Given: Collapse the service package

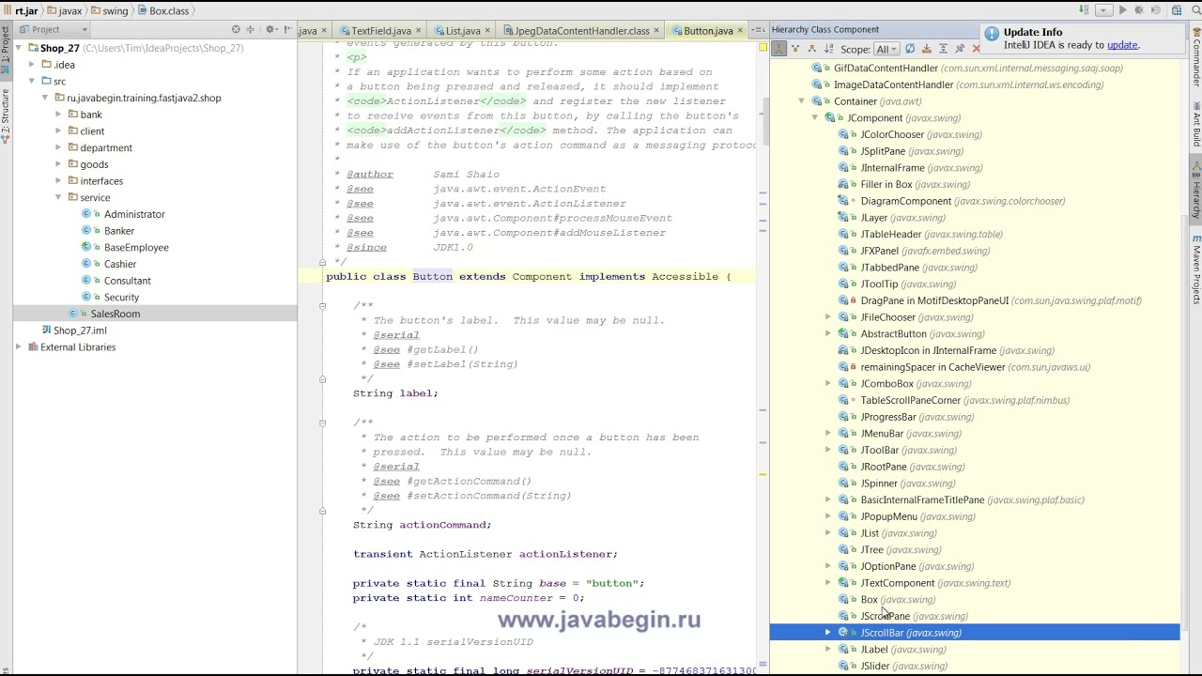Looking at the screenshot, I should pyautogui.click(x=58, y=197).
